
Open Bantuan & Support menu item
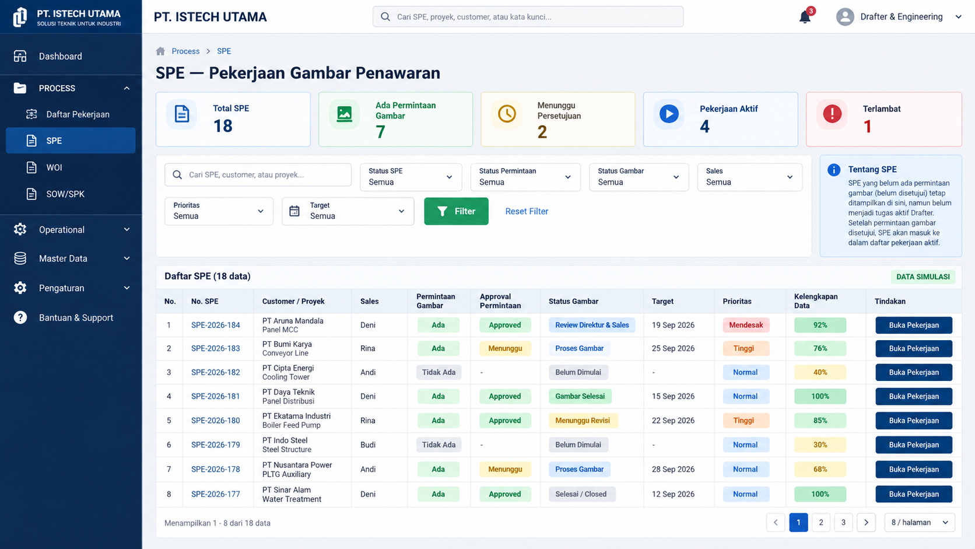pos(71,317)
